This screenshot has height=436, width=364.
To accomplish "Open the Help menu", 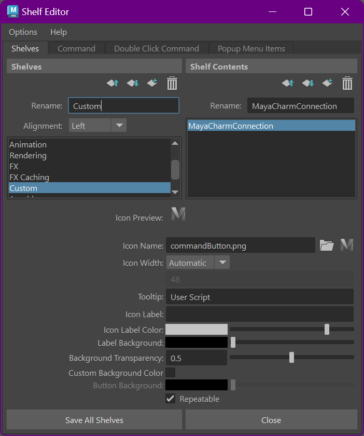I will point(59,32).
